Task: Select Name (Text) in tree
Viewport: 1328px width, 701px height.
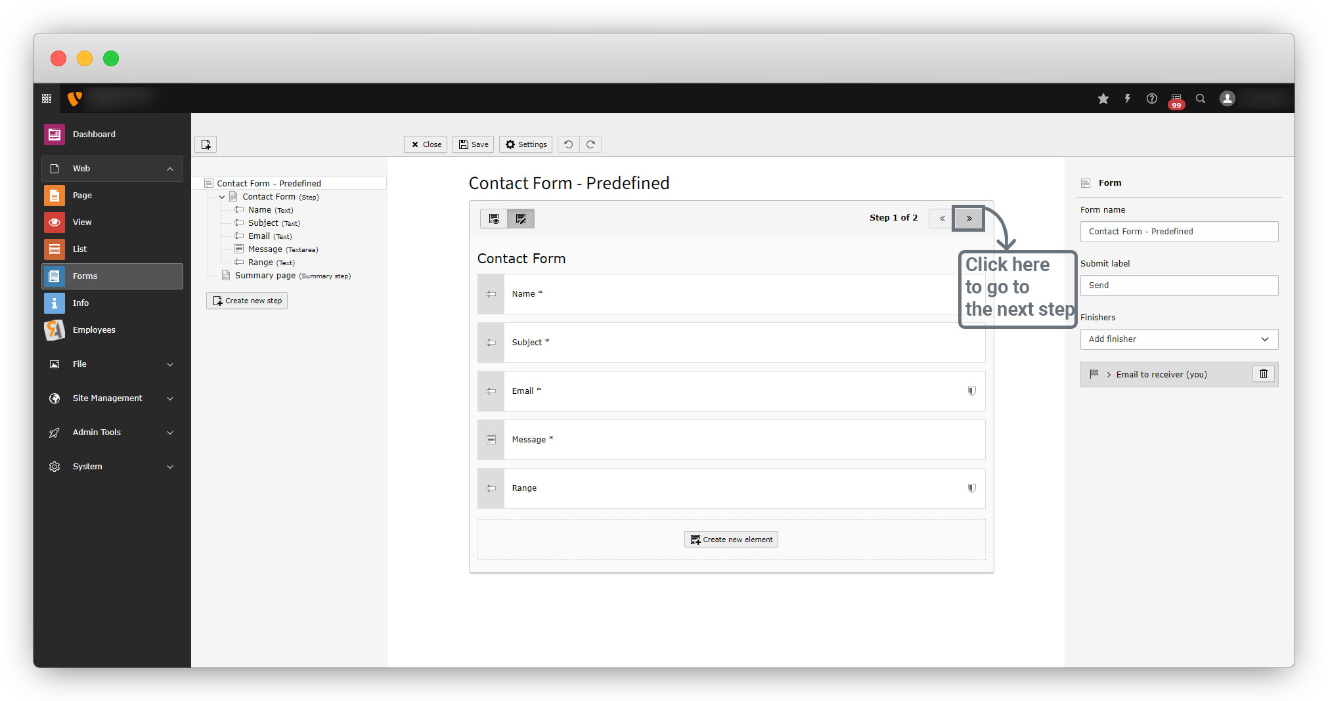Action: click(x=265, y=210)
